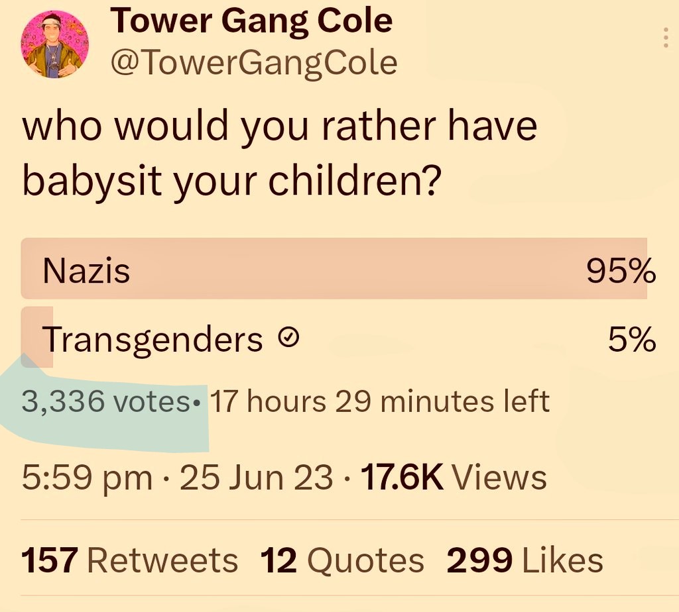Click the Tower Gang Cole display name
This screenshot has width=679, height=612.
tap(251, 21)
